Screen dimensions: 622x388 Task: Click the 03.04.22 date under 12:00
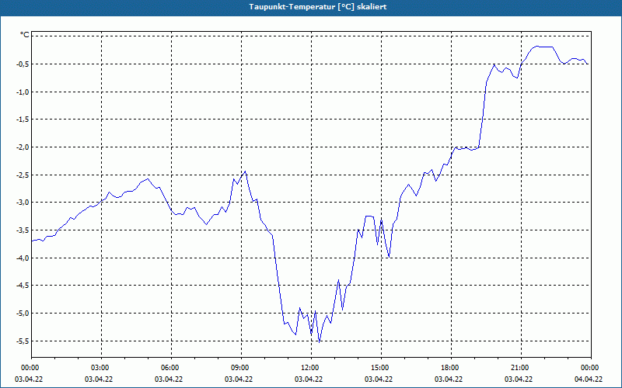(x=309, y=379)
